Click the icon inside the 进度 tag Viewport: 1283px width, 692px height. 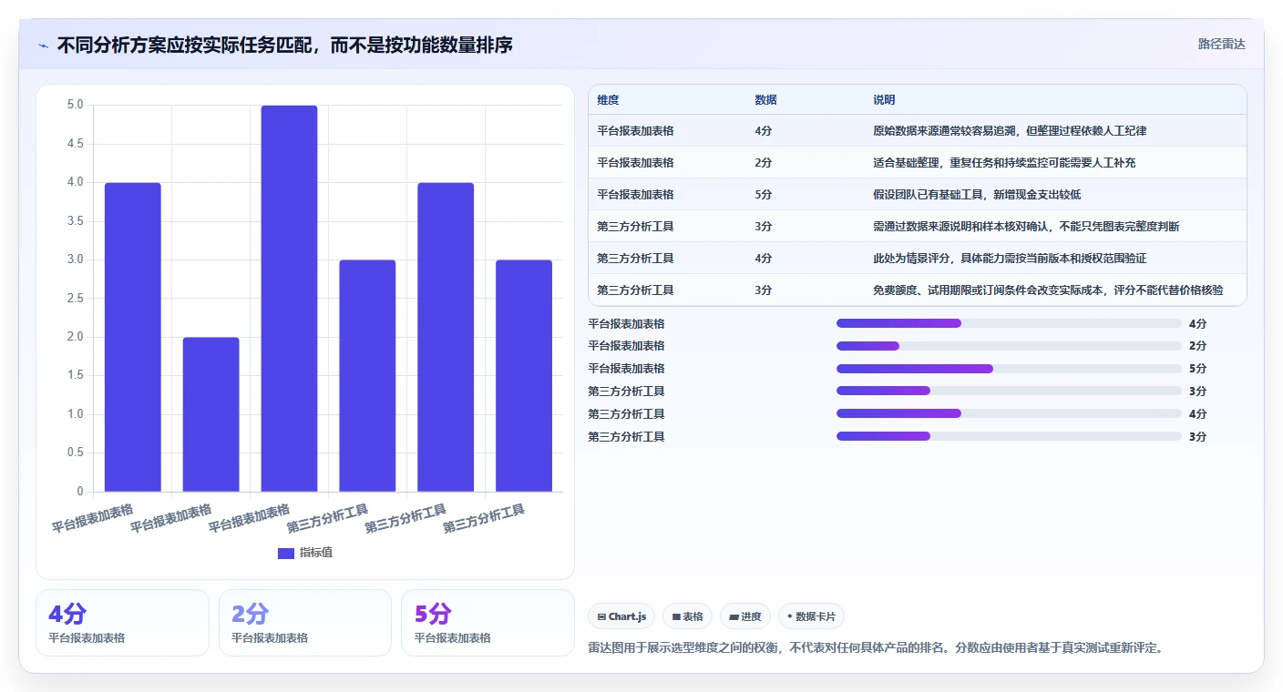734,617
